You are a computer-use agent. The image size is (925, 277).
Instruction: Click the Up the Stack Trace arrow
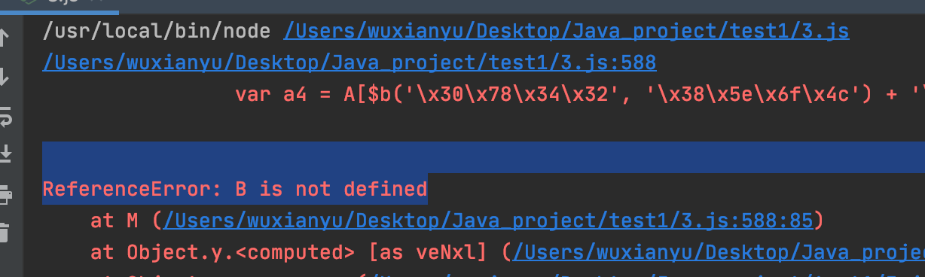click(x=5, y=35)
